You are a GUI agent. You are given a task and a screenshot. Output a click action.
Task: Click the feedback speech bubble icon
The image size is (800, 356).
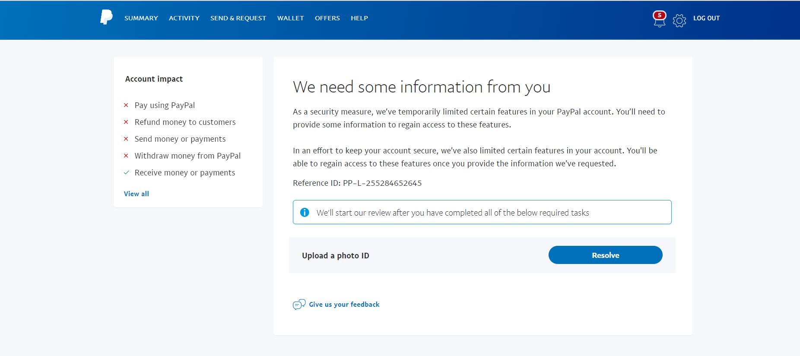tap(299, 305)
